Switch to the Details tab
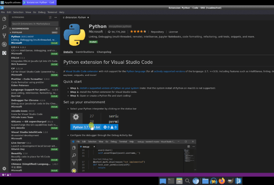274x185 pixels. coord(68,52)
